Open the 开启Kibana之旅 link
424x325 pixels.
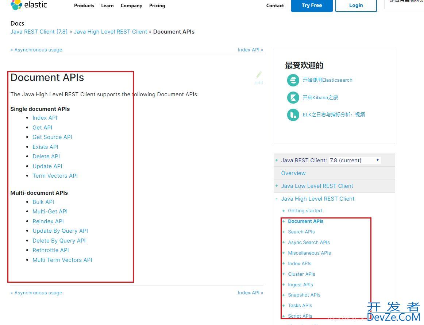320,98
